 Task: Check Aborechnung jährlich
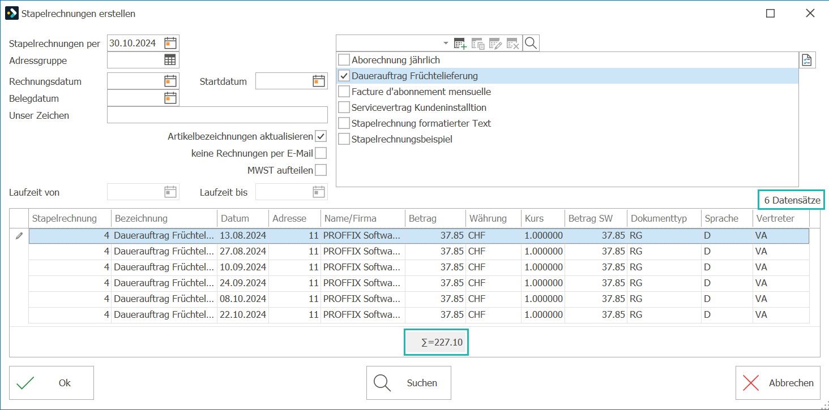click(x=344, y=60)
